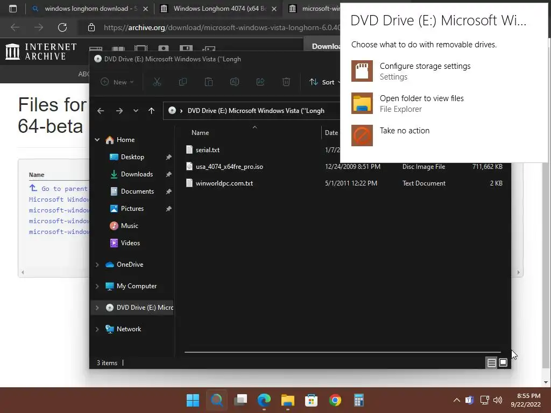Choose Configure storage settings in AutoPlay

(x=411, y=71)
